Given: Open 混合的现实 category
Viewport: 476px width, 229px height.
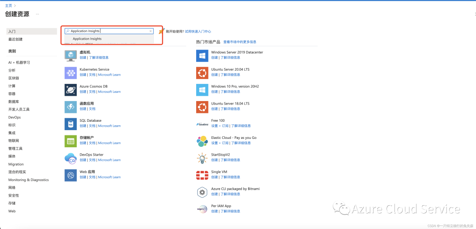Looking at the screenshot, I should click(17, 172).
